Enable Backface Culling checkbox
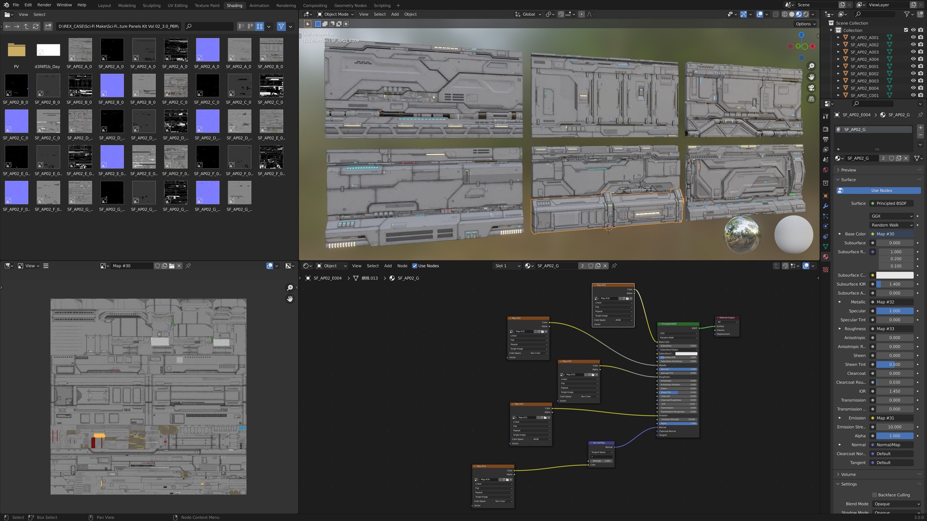Viewport: 927px width, 521px height. [x=874, y=495]
